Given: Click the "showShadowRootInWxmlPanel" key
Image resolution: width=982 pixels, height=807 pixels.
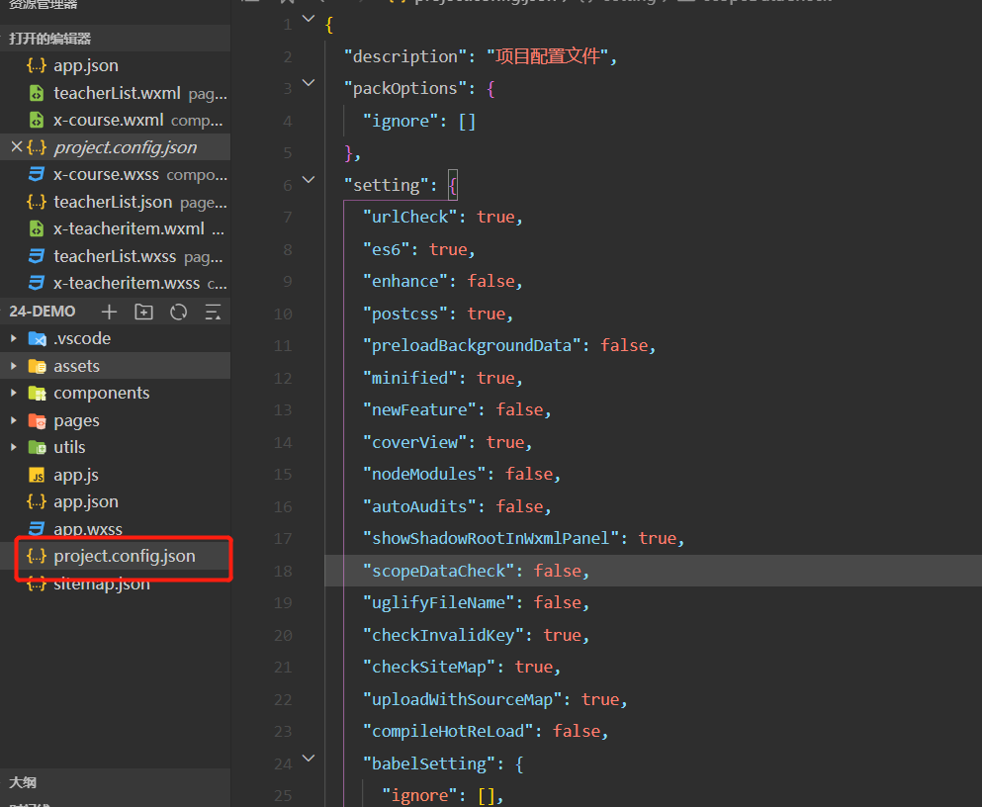Looking at the screenshot, I should pyautogui.click(x=491, y=538).
